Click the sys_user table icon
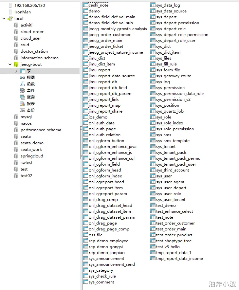This screenshot has width=239, height=290. tap(153, 176)
